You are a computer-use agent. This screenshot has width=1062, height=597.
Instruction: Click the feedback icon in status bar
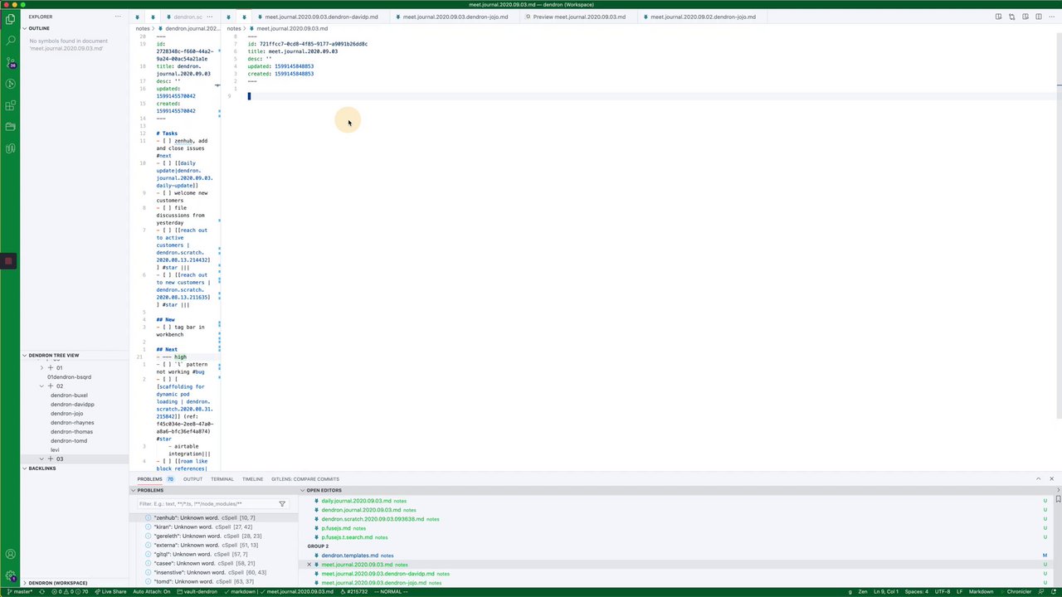[x=1041, y=592]
